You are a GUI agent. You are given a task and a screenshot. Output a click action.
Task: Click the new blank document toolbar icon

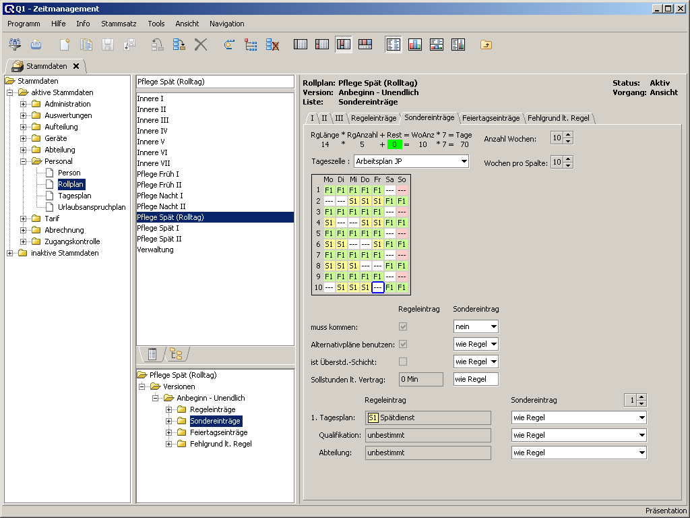[65, 45]
